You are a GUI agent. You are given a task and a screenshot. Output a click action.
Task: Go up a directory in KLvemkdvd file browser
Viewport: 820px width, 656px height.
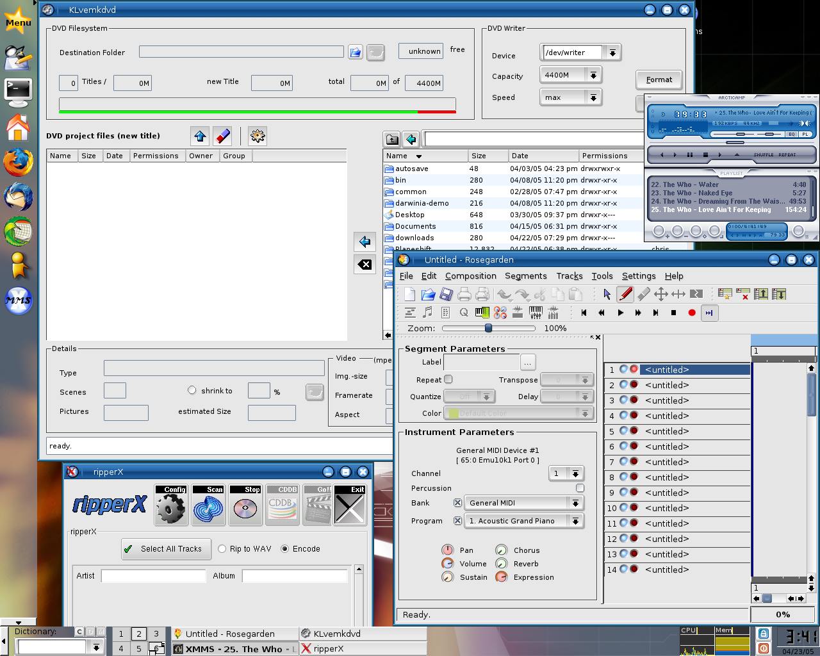point(392,139)
